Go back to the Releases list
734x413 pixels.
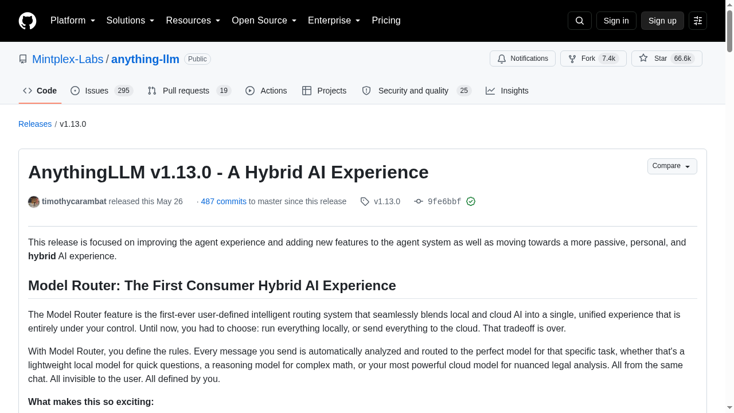35,124
